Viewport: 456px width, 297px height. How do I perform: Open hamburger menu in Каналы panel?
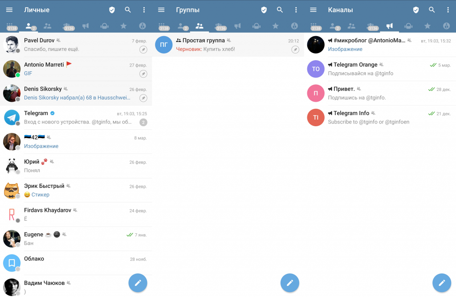coord(313,10)
